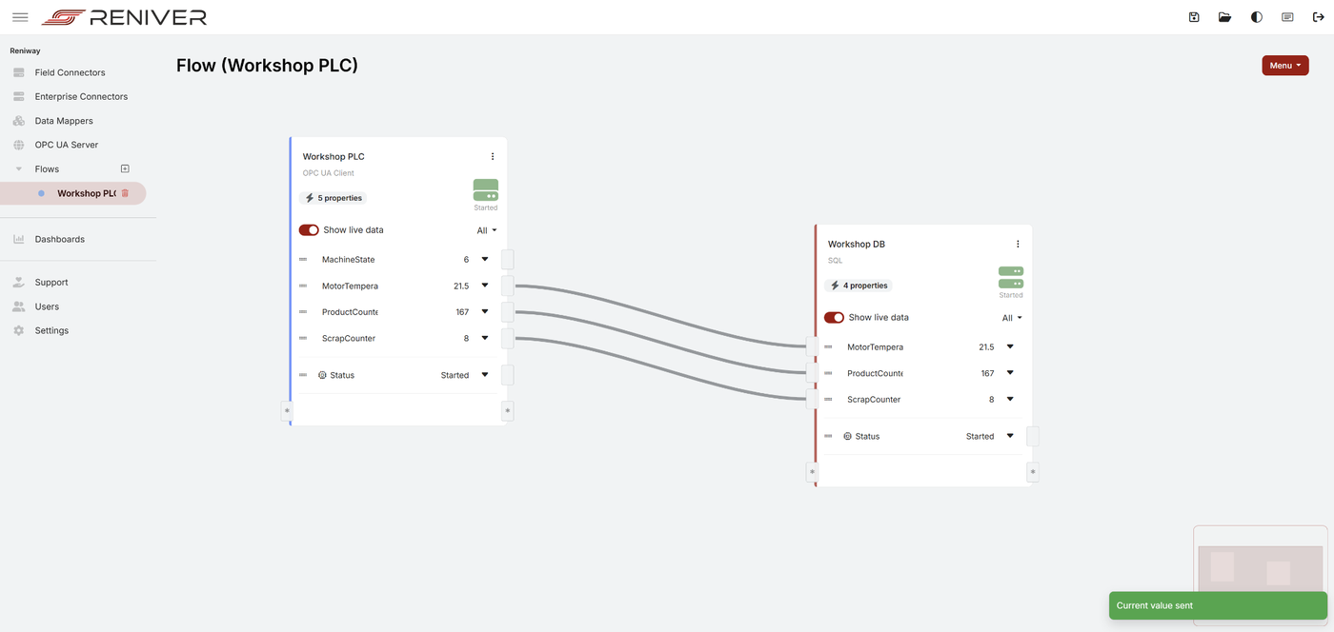Create a new flow with the plus icon
Screen dimensions: 1334x632
coord(124,168)
